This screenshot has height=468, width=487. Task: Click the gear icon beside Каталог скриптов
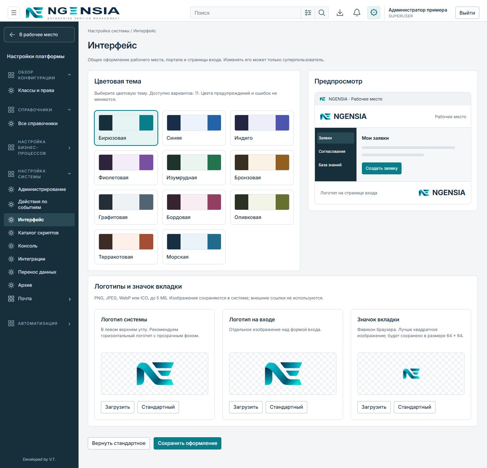tap(11, 233)
